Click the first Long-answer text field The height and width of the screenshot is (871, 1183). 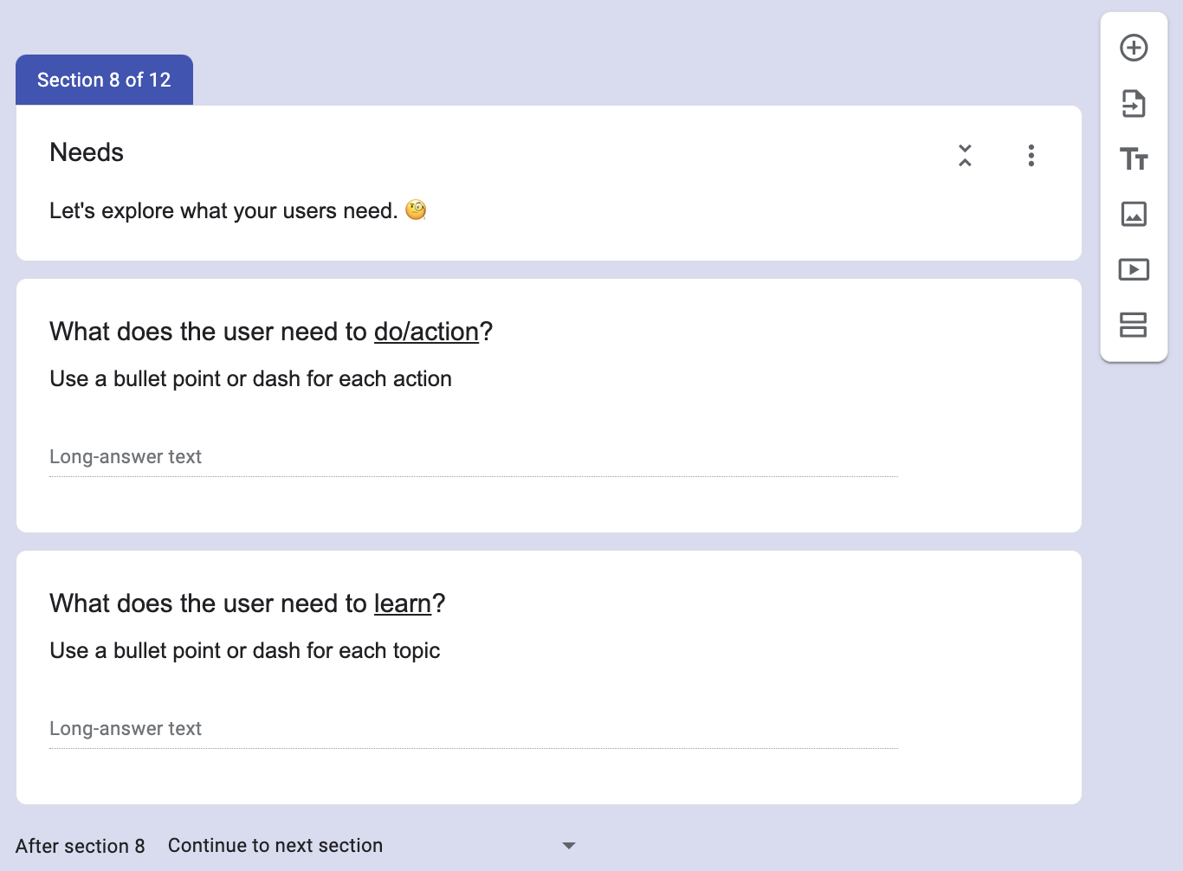tap(473, 457)
